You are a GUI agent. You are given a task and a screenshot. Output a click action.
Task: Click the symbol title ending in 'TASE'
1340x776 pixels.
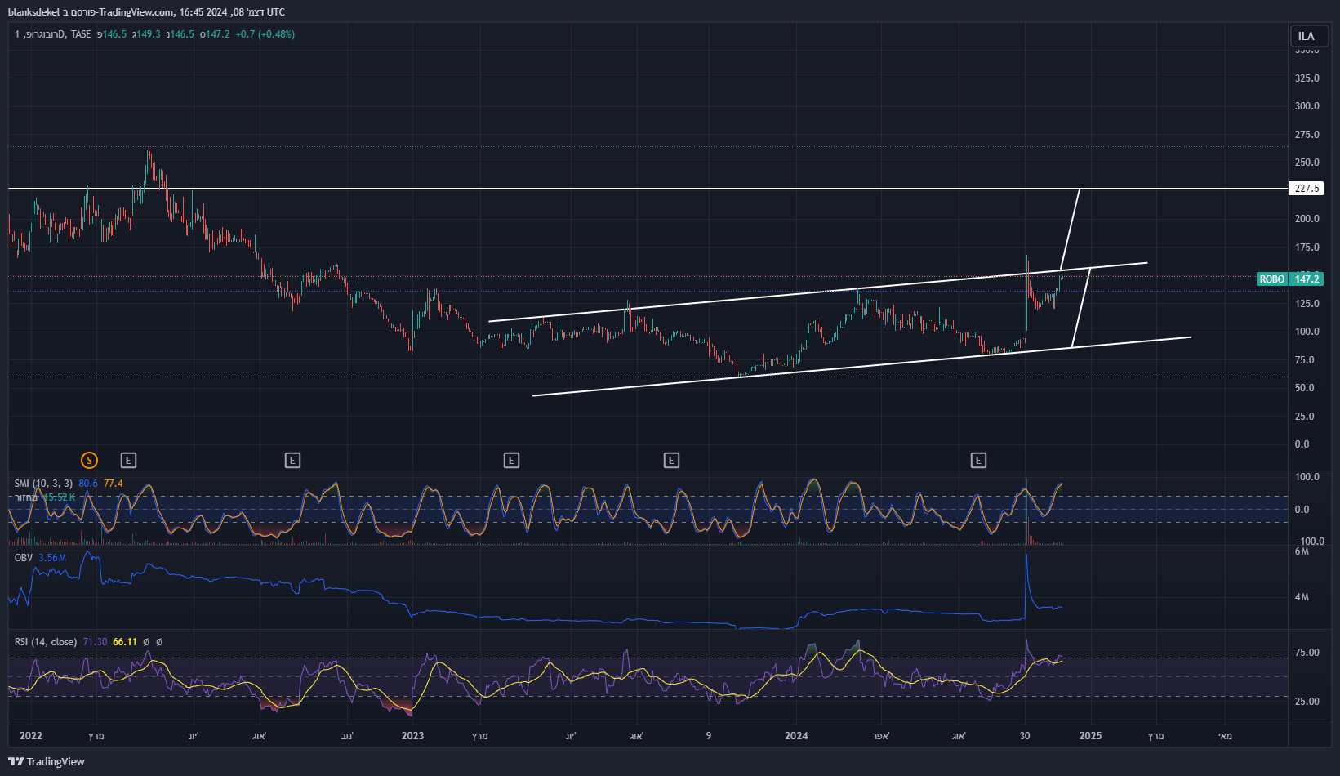point(53,34)
